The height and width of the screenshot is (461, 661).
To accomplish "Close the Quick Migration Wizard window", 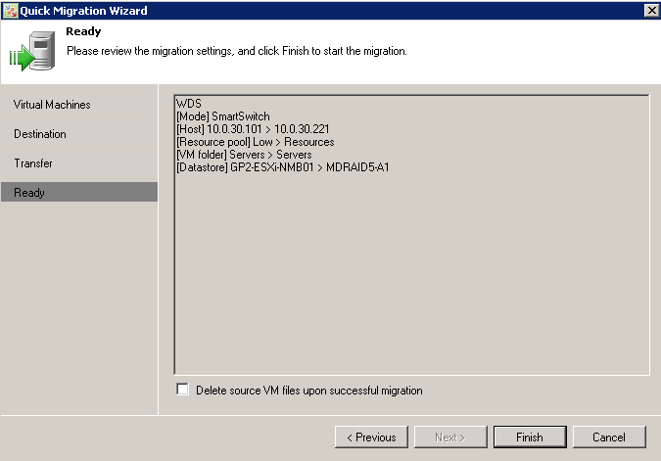I will click(650, 10).
